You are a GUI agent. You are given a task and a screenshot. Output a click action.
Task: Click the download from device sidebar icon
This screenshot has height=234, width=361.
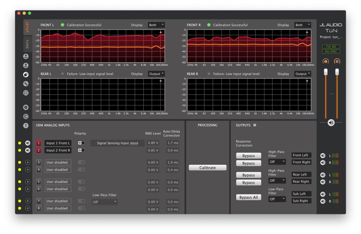(26, 65)
